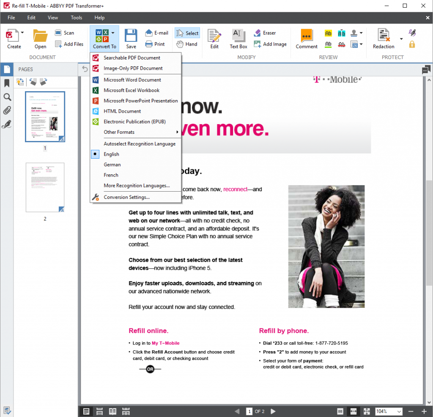Select German recognition language
The height and width of the screenshot is (417, 433).
tap(112, 165)
